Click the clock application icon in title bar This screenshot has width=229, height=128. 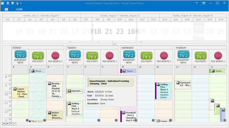(3, 3)
